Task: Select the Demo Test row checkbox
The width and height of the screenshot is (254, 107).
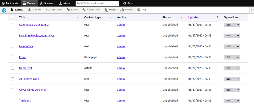Action: [12, 68]
